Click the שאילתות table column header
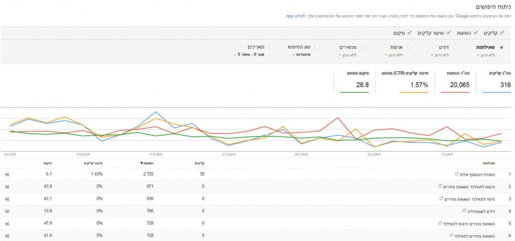The height and width of the screenshot is (241, 515). pos(489,163)
